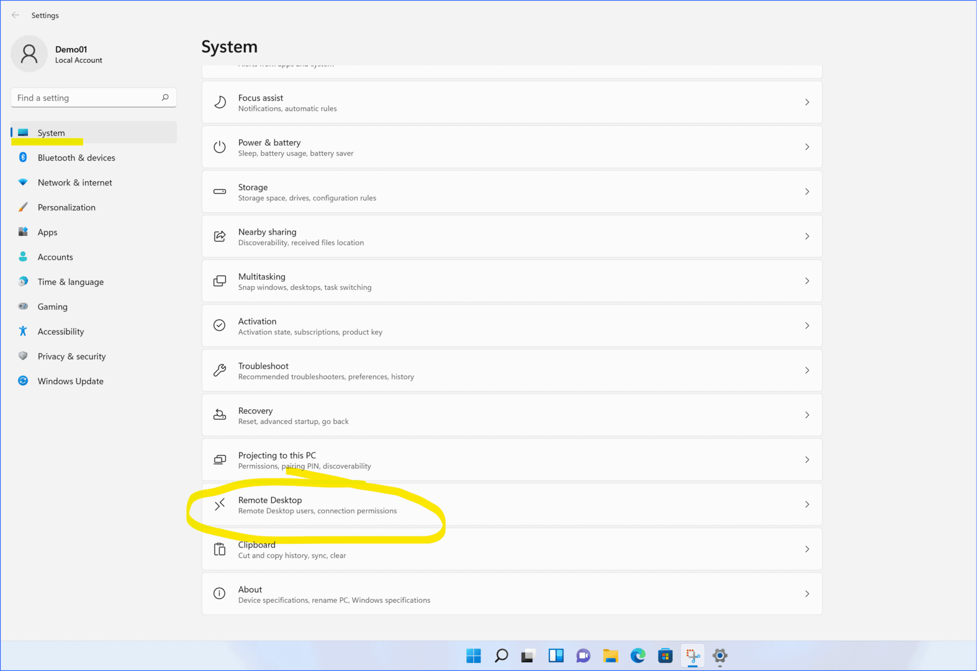This screenshot has width=977, height=671.
Task: Open Apps settings category
Action: (x=94, y=232)
